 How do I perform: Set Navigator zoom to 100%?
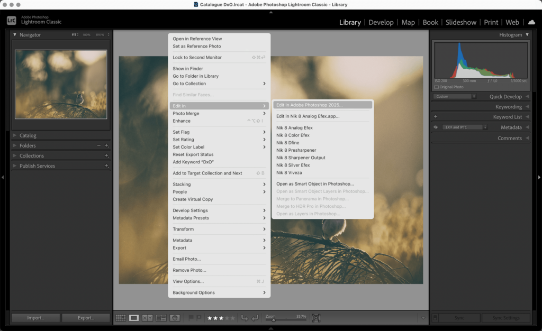click(86, 35)
